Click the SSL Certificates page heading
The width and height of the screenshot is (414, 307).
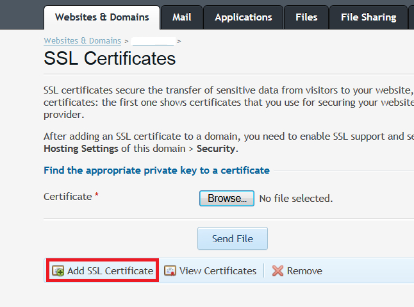click(x=110, y=59)
